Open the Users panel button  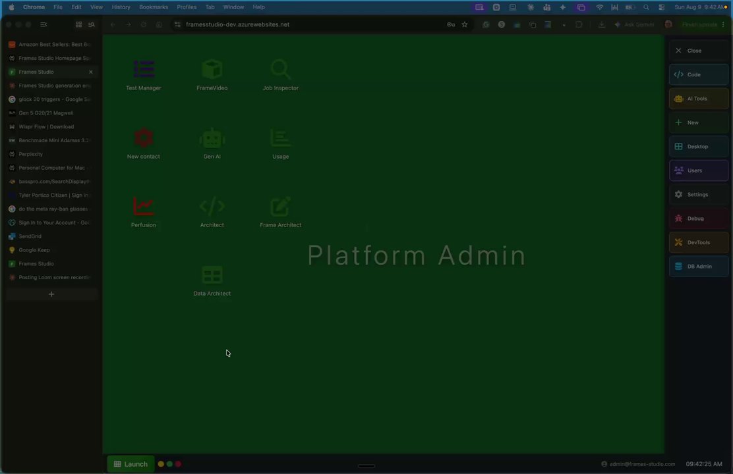(x=699, y=171)
